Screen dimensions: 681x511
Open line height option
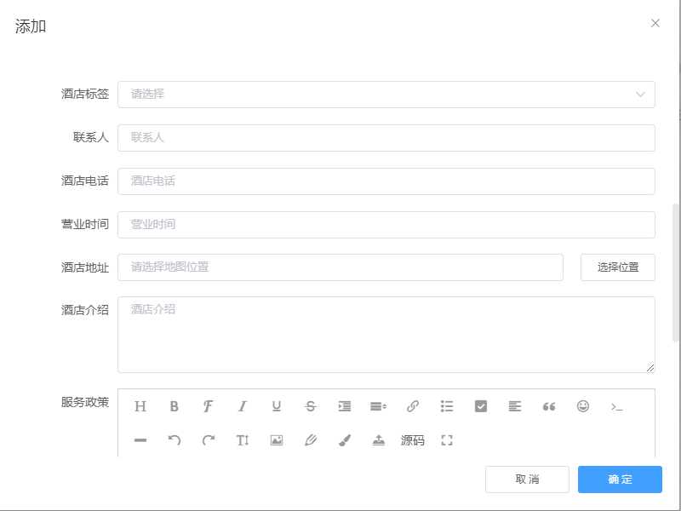tap(378, 406)
